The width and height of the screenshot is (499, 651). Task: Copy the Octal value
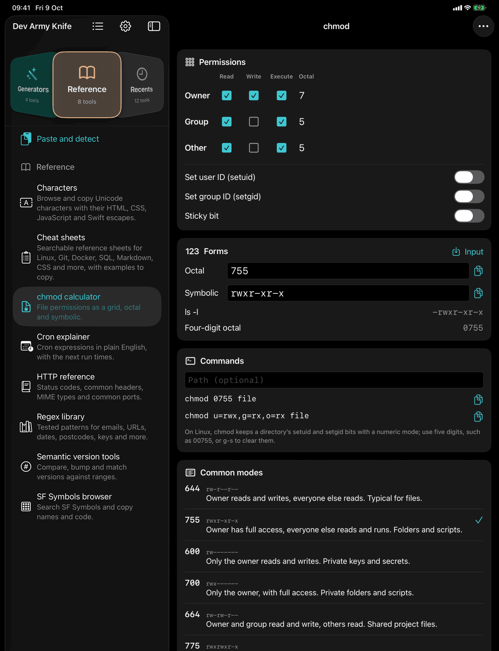coord(479,271)
